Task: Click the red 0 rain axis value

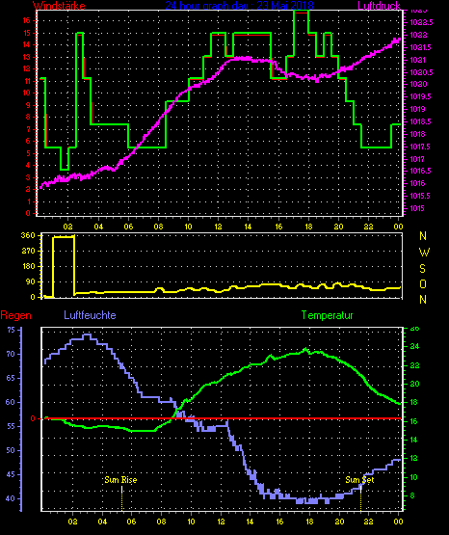Action: pos(33,418)
